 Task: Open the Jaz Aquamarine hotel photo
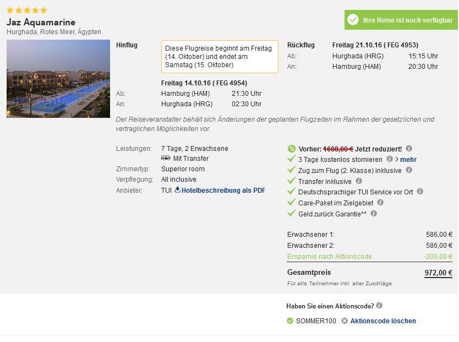(x=58, y=79)
